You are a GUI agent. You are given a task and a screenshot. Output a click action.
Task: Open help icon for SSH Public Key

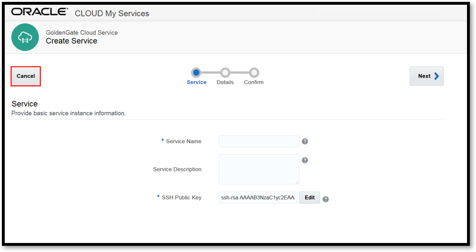click(x=325, y=199)
